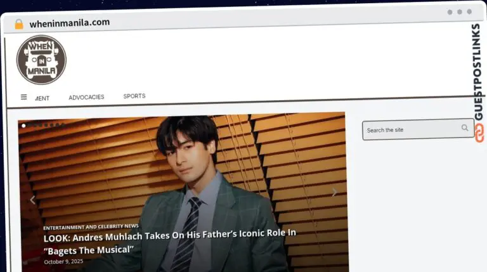This screenshot has width=487, height=272.
Task: Open the Advocacies menu item
Action: [x=86, y=97]
